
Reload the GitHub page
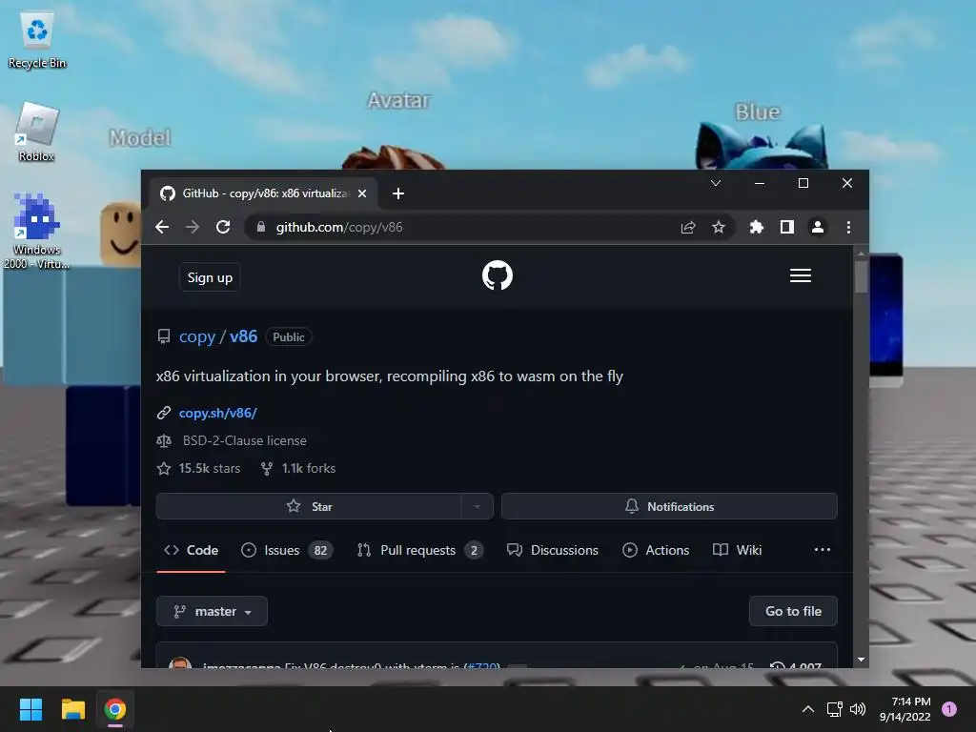click(x=223, y=227)
